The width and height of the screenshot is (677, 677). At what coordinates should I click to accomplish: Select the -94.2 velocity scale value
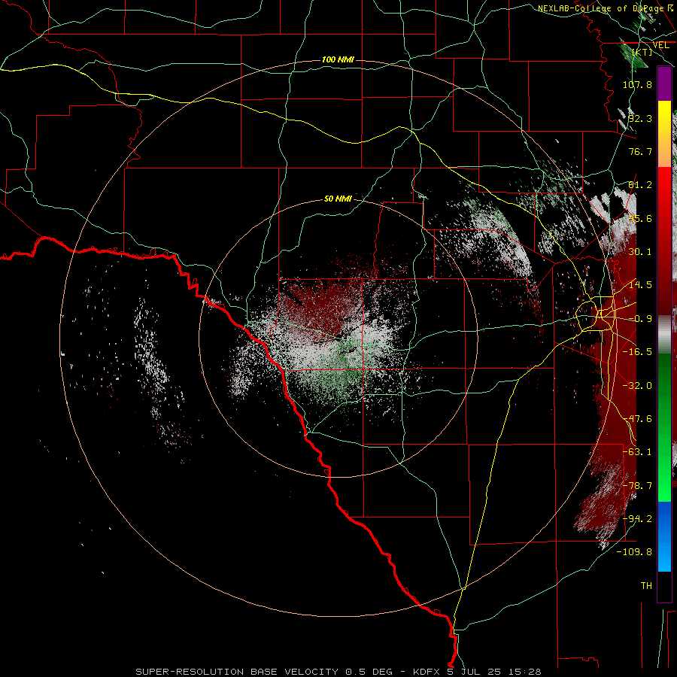coord(637,519)
